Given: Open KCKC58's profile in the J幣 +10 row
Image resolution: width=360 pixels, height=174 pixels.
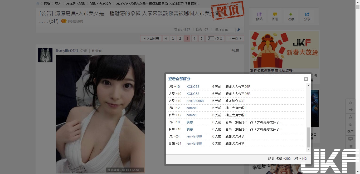Looking at the screenshot, I should (x=193, y=87).
